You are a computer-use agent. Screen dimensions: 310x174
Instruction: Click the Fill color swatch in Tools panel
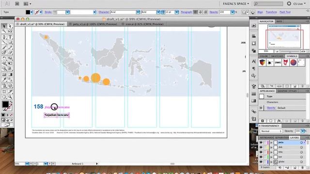[x=5, y=104]
